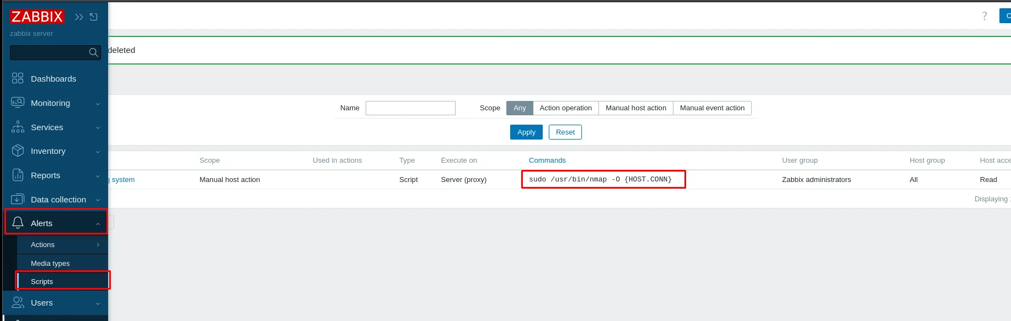Click the Services hierarchy icon
The height and width of the screenshot is (321, 1011).
click(x=18, y=127)
